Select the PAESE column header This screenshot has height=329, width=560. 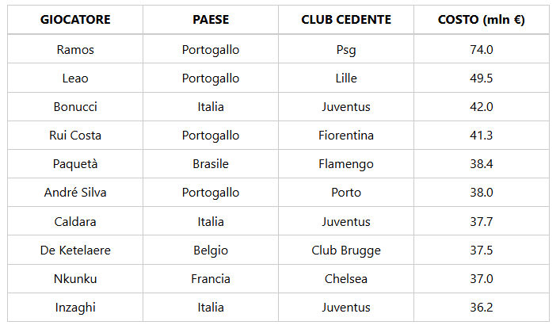(x=211, y=20)
